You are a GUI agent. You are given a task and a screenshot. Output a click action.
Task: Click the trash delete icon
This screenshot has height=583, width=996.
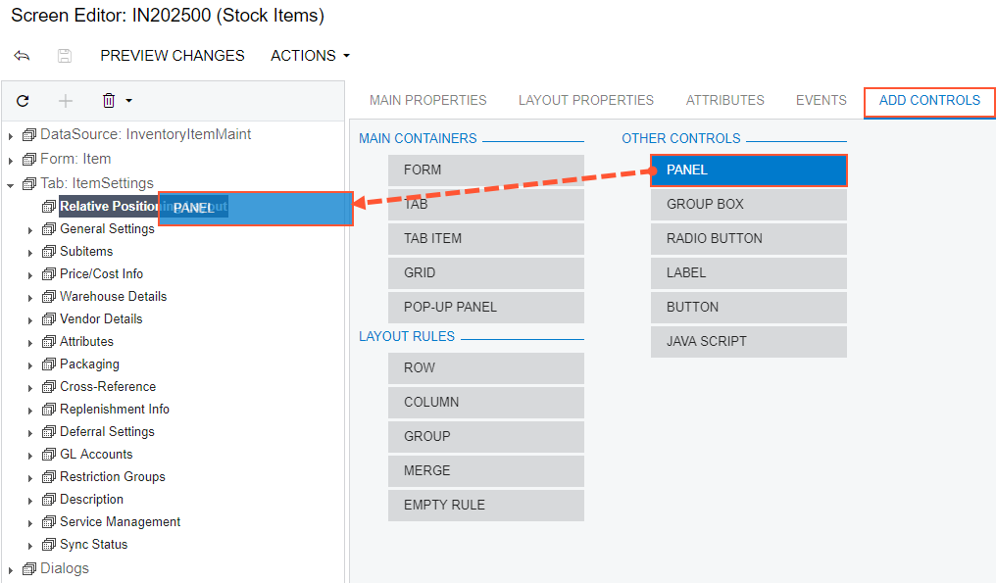click(109, 100)
